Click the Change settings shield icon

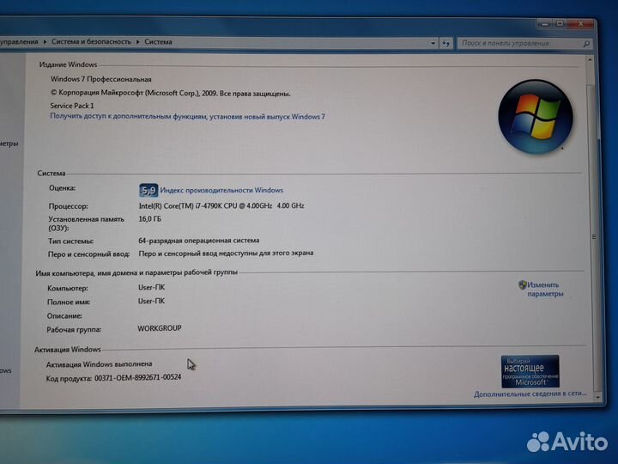[x=523, y=285]
